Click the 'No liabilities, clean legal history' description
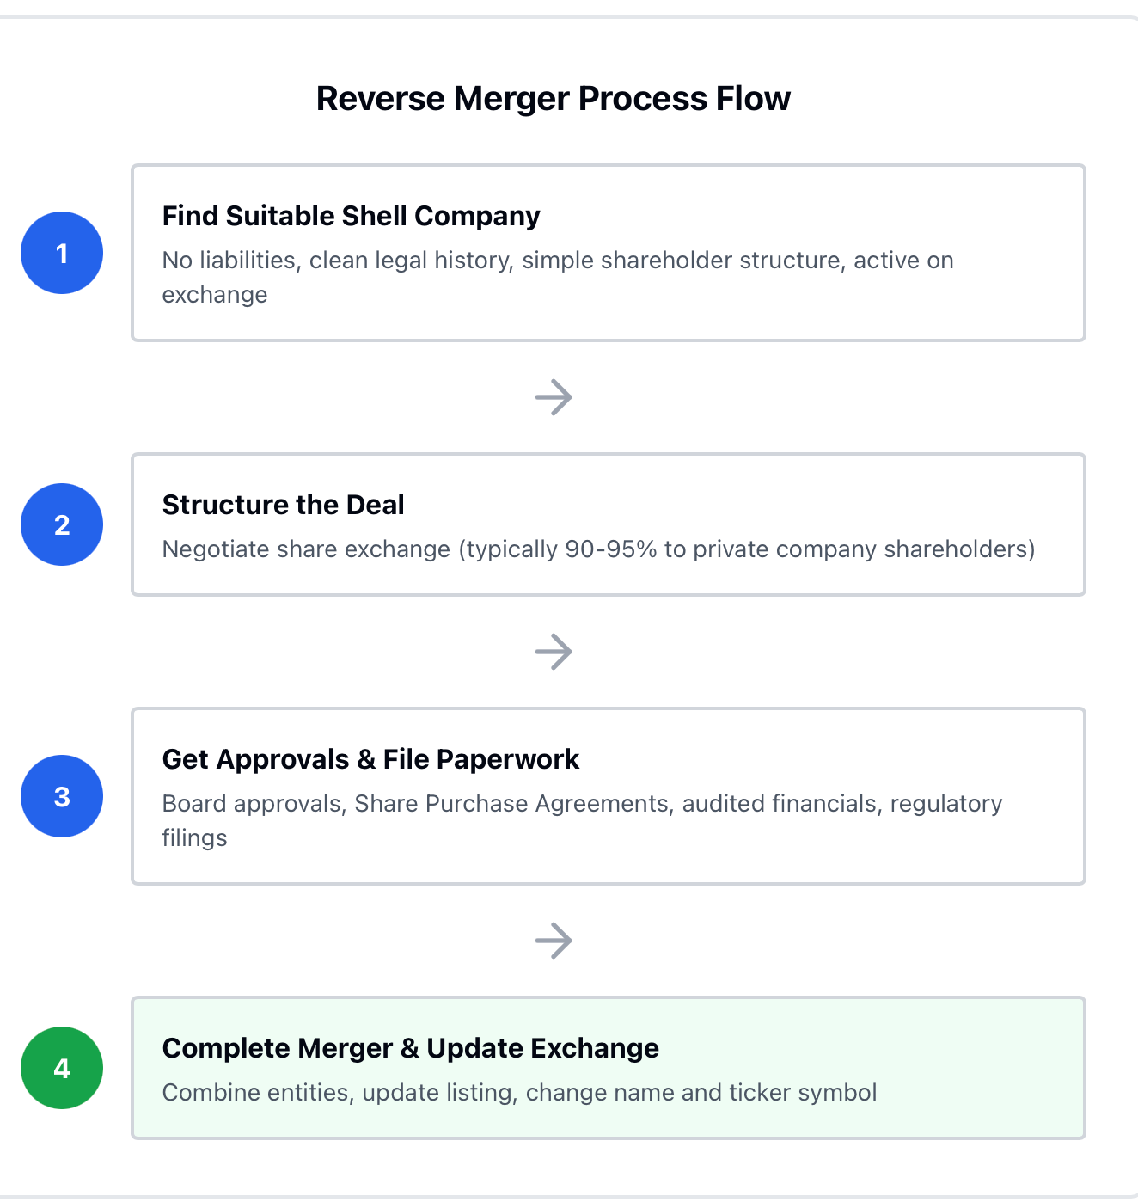 [558, 277]
